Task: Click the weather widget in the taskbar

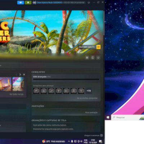Action: point(54,141)
